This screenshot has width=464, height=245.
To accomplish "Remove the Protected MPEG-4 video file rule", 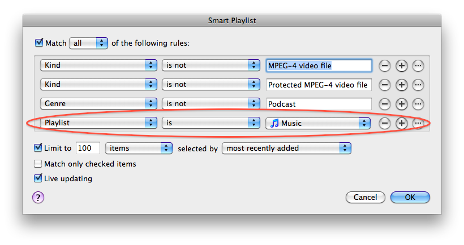I will [385, 85].
